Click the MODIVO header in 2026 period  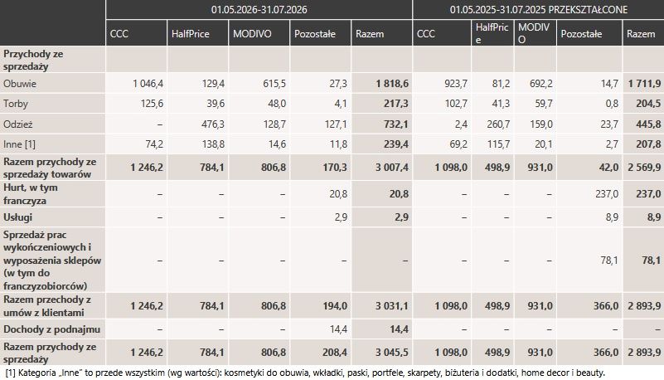[252, 34]
